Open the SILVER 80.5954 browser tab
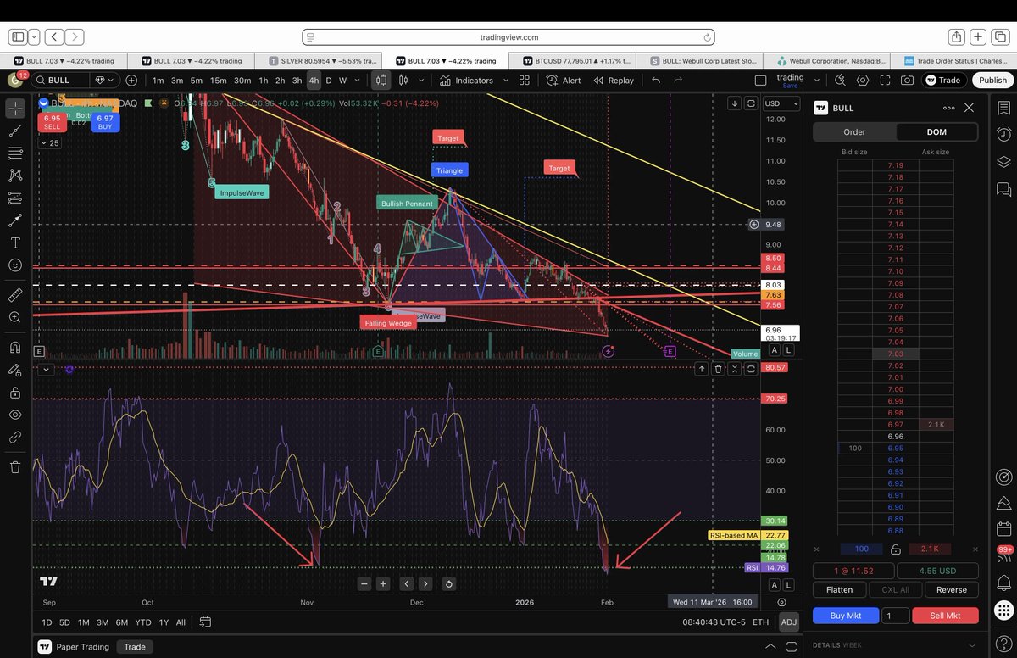 click(x=319, y=61)
